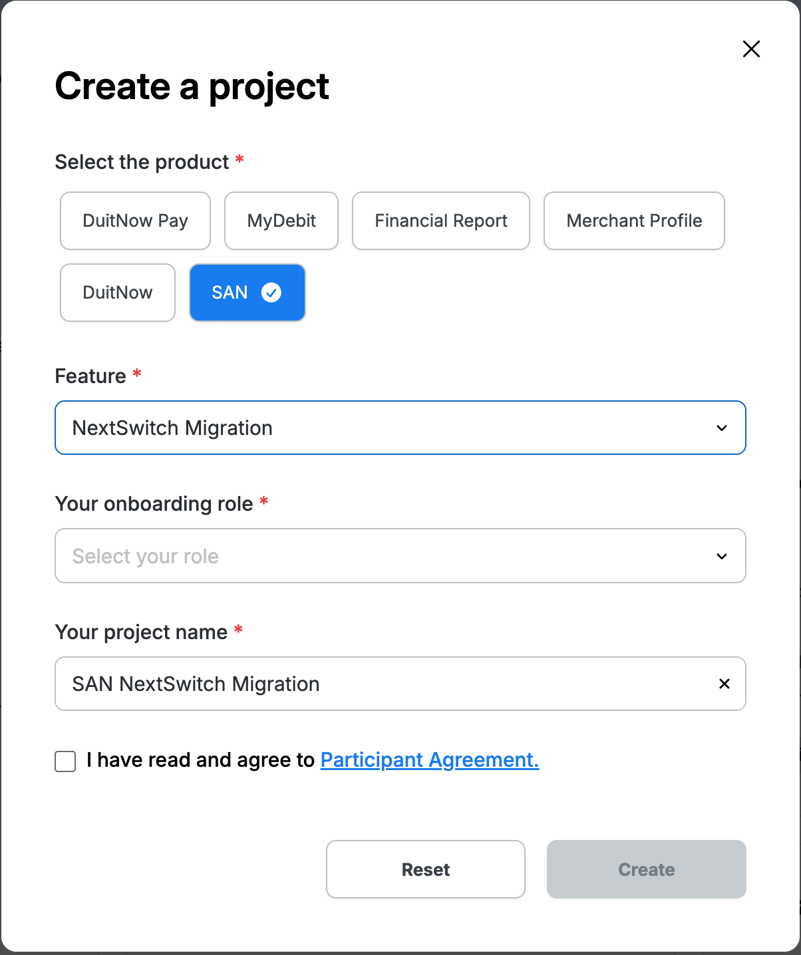Toggle the DuitNow product selection
Viewport: 801px width, 955px height.
point(117,293)
